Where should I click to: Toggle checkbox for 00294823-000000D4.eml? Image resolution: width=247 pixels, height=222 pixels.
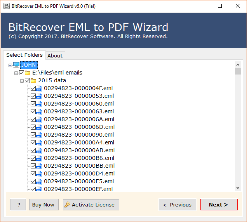tap(33, 174)
